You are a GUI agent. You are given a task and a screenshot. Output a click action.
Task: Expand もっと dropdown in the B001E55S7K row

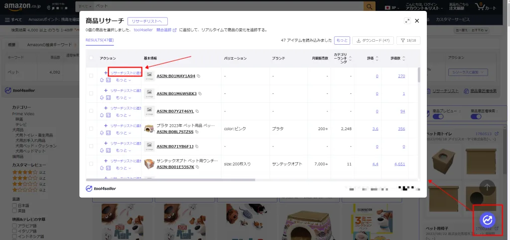tap(124, 168)
